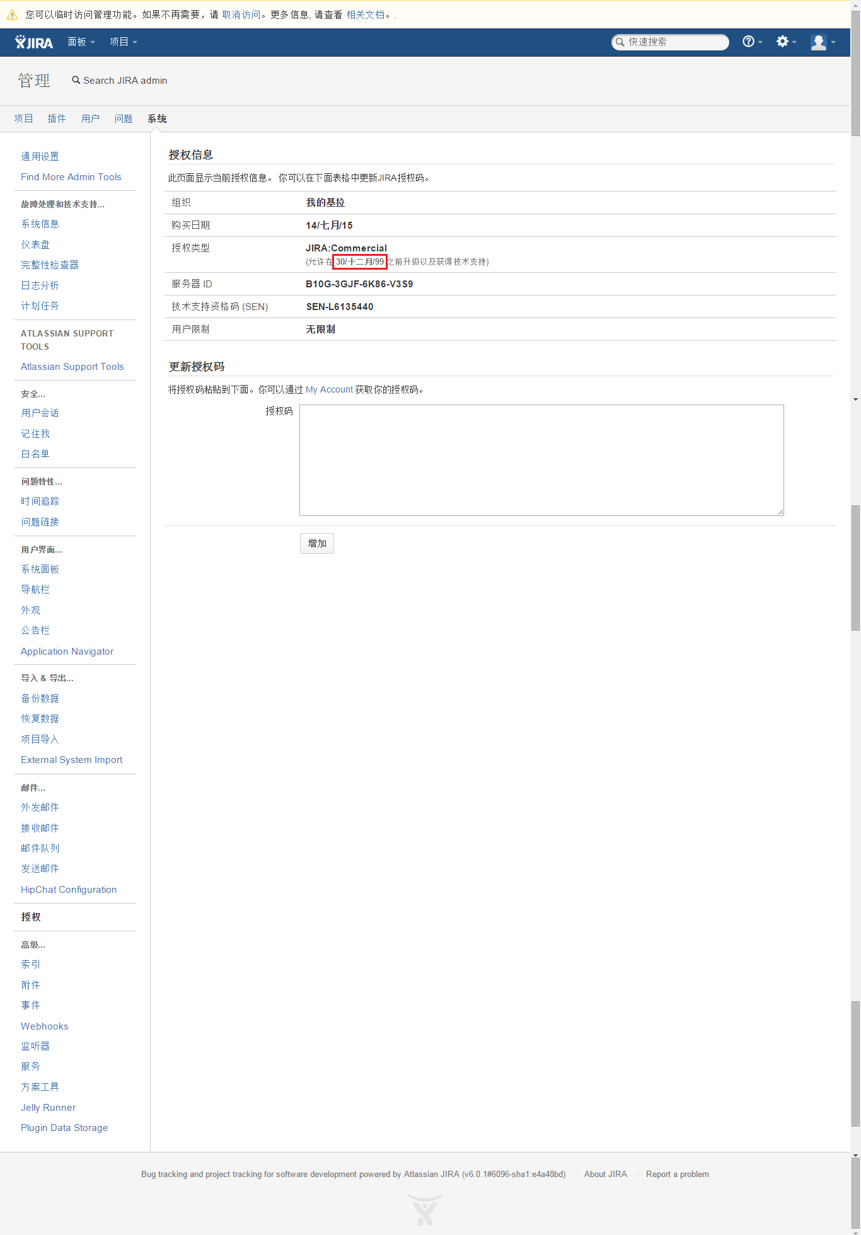
Task: Open Find More Admin Tools
Action: (x=71, y=177)
